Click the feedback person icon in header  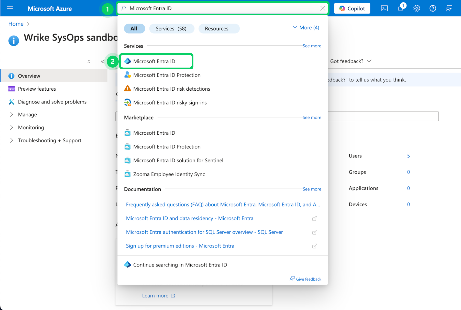point(449,8)
